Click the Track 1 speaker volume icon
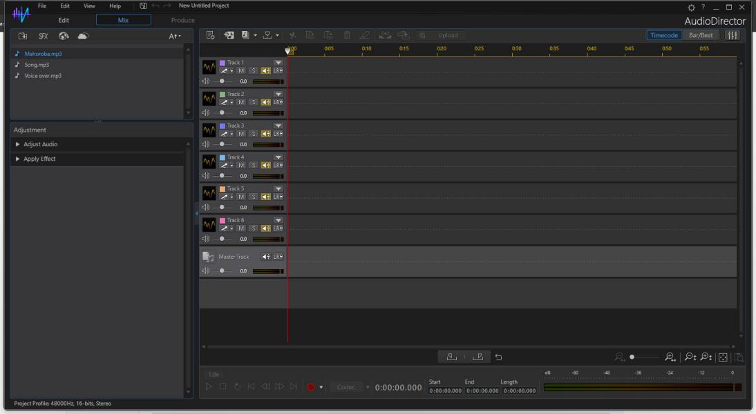 [205, 81]
